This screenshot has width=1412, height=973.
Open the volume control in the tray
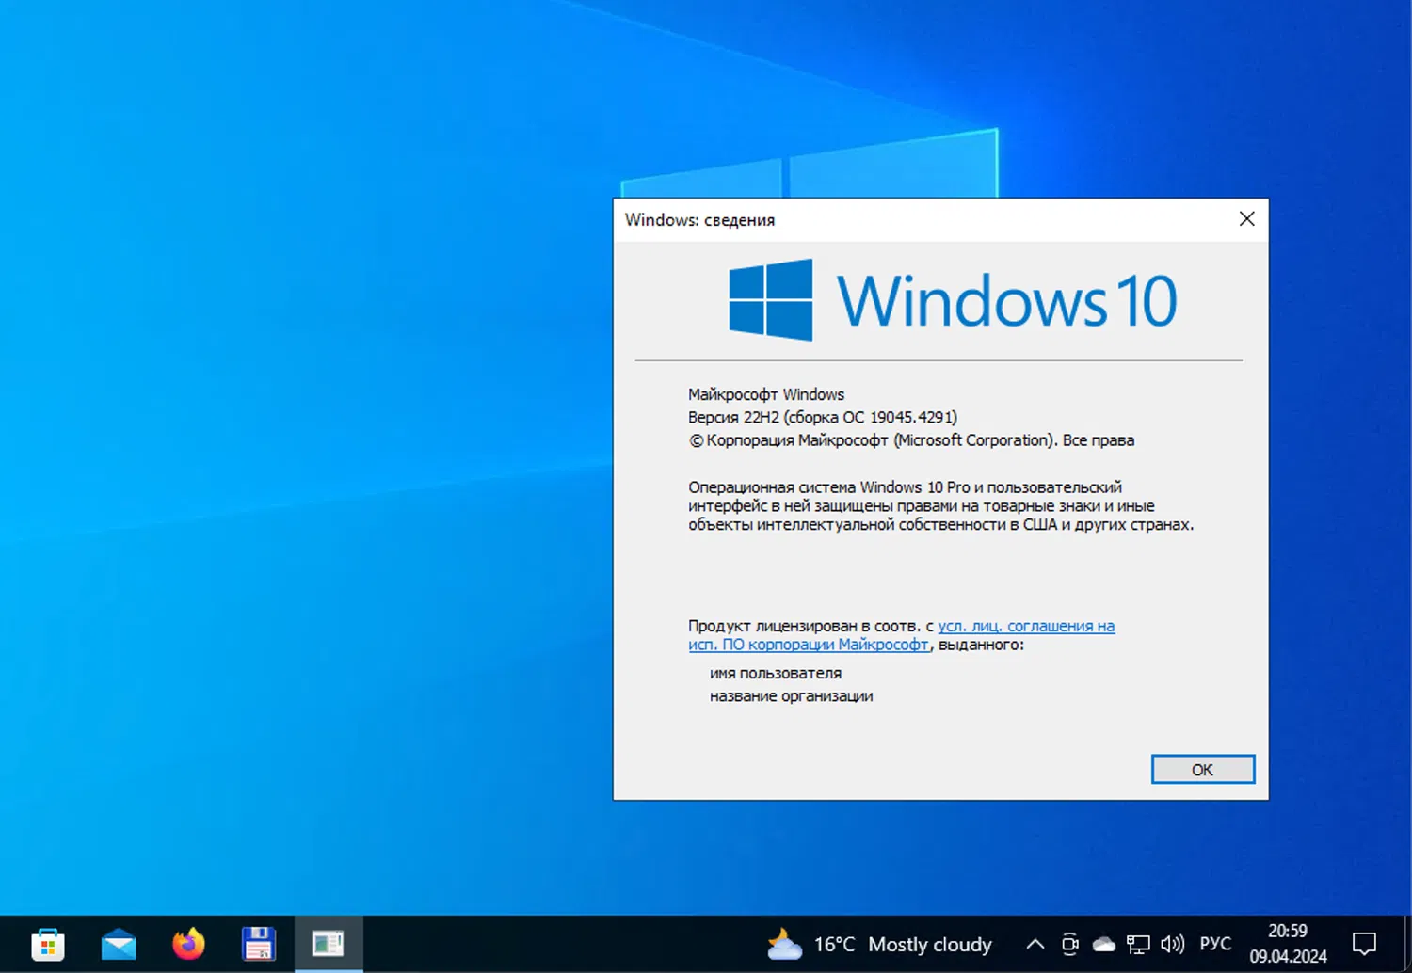pos(1173,944)
